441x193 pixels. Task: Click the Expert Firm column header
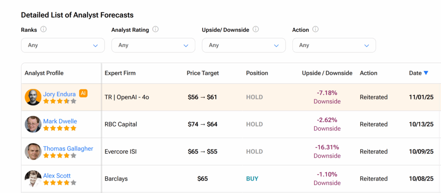point(120,73)
